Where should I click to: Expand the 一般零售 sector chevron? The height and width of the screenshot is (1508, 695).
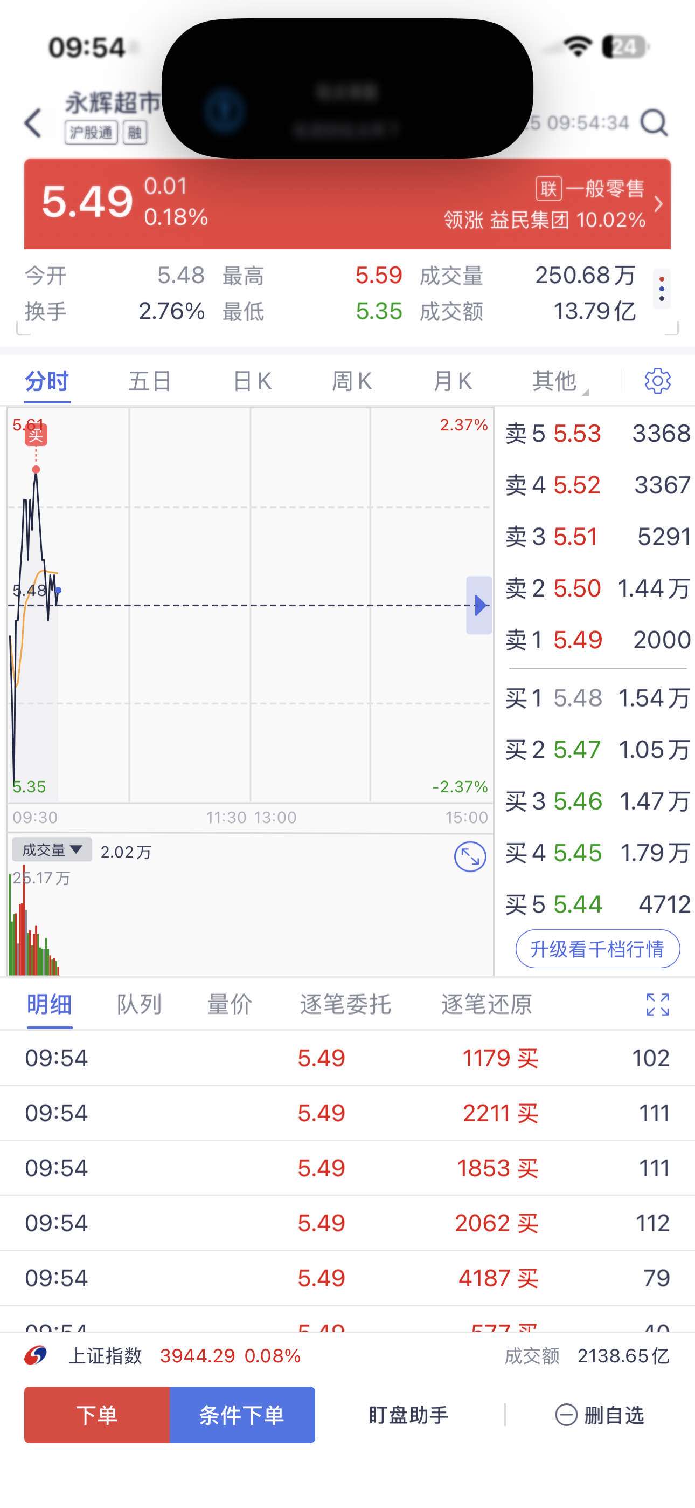click(658, 204)
